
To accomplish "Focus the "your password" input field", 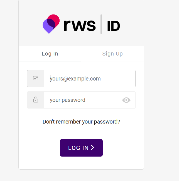I will click(x=84, y=100).
